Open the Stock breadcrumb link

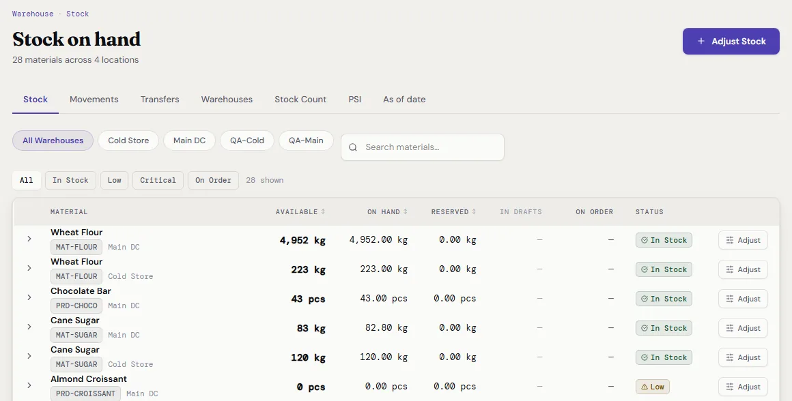(77, 14)
